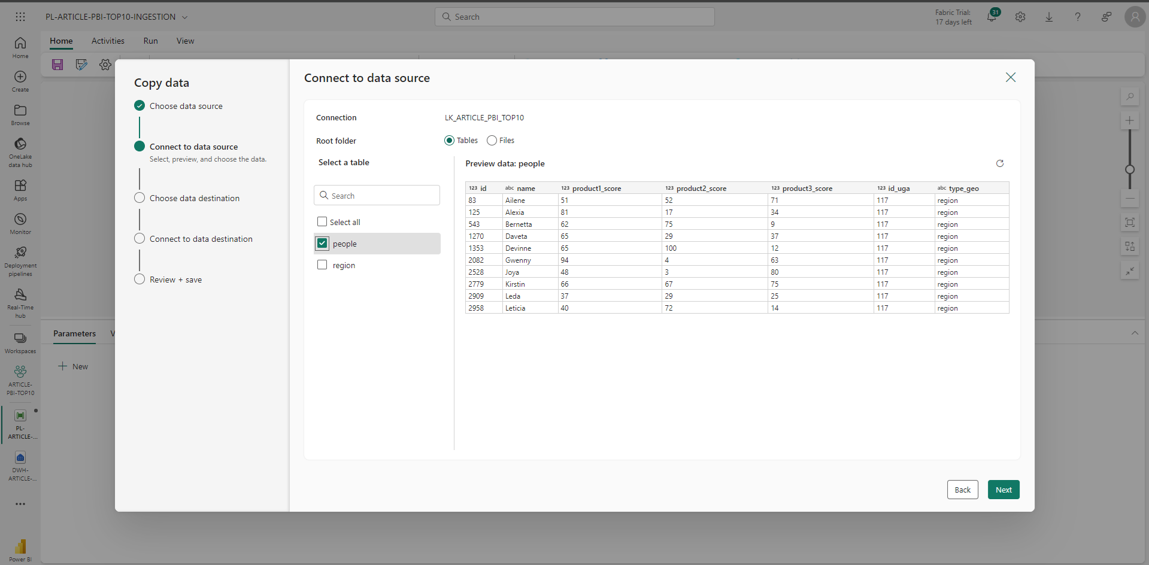
Task: Open the user account avatar
Action: (1135, 17)
